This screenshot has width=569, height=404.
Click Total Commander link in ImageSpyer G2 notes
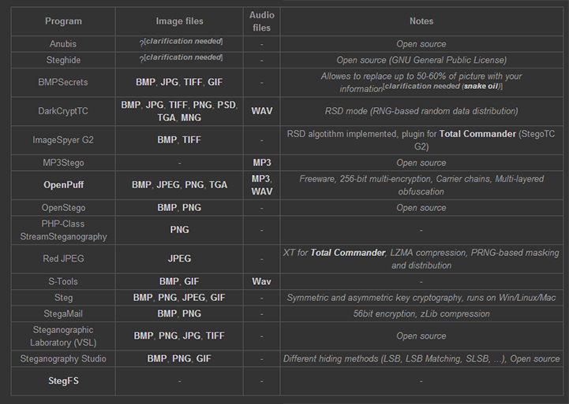pos(477,134)
